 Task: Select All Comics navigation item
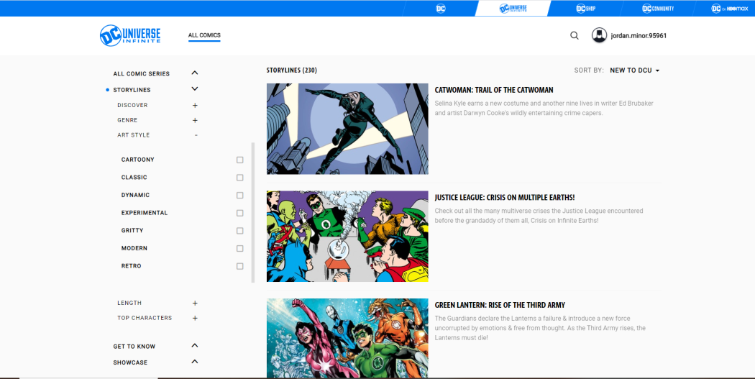tap(204, 35)
